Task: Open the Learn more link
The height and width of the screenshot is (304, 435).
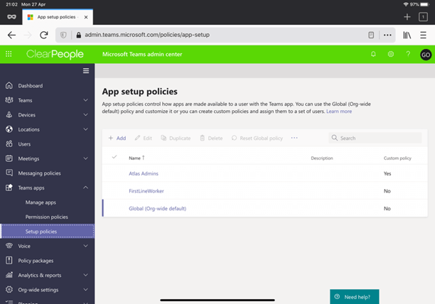Action: 339,111
